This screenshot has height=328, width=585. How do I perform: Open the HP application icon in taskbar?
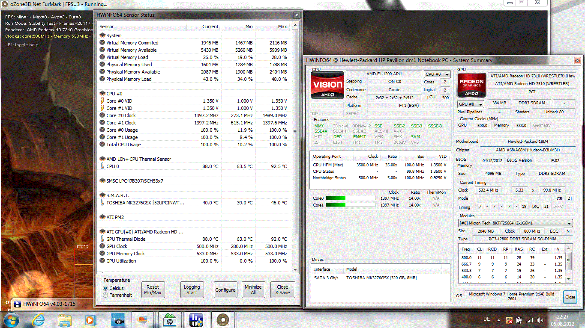(169, 319)
